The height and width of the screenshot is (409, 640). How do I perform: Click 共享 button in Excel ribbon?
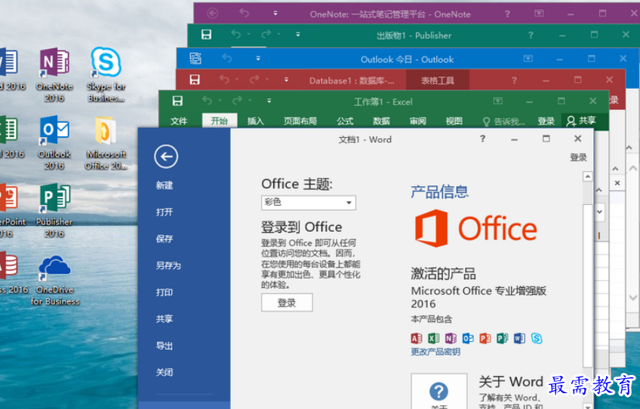pos(582,121)
